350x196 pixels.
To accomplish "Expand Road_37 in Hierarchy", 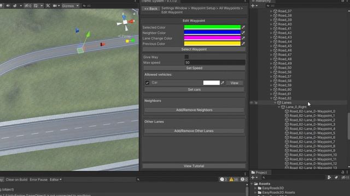I will click(271, 11).
